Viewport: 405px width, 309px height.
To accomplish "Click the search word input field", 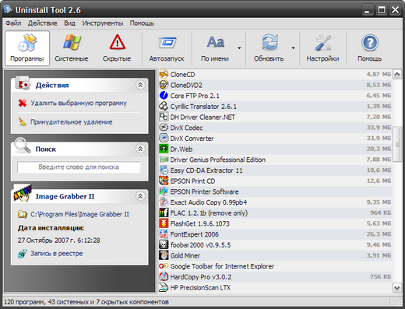I will click(79, 167).
